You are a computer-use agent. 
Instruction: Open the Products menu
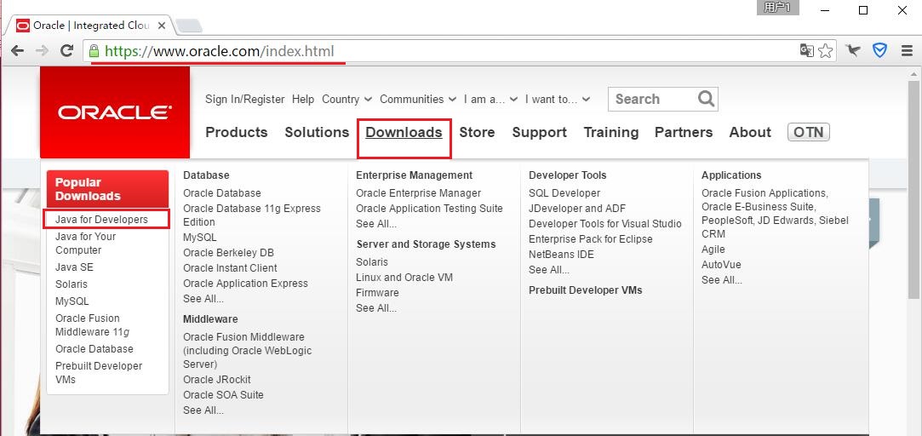pos(237,132)
